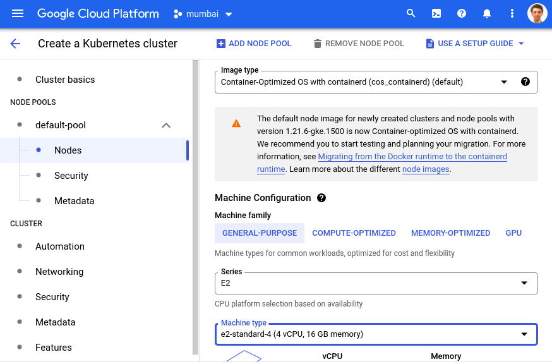Open notifications bell
The width and height of the screenshot is (552, 364).
486,14
